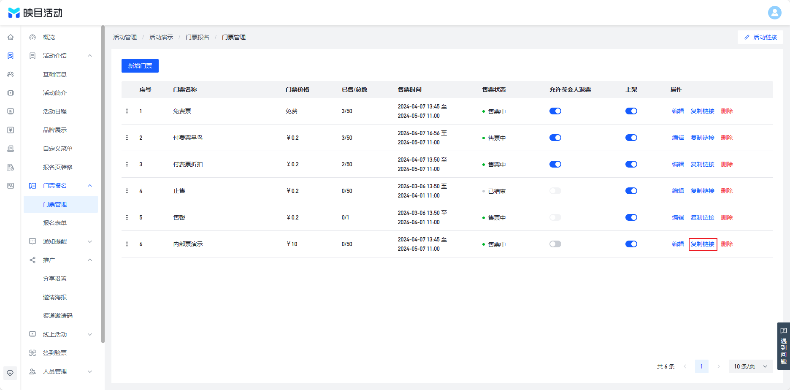Expand the 线上活动 menu chevron

click(90, 334)
